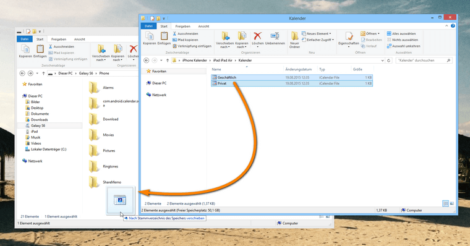Switch to Ansicht tab in Kalender window
470x246 pixels.
[203, 27]
